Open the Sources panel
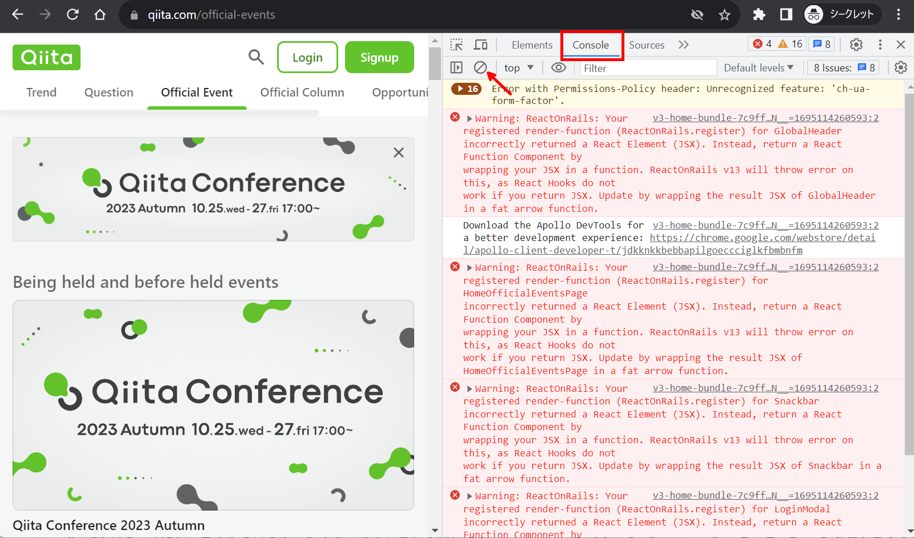The width and height of the screenshot is (914, 538). (x=647, y=45)
